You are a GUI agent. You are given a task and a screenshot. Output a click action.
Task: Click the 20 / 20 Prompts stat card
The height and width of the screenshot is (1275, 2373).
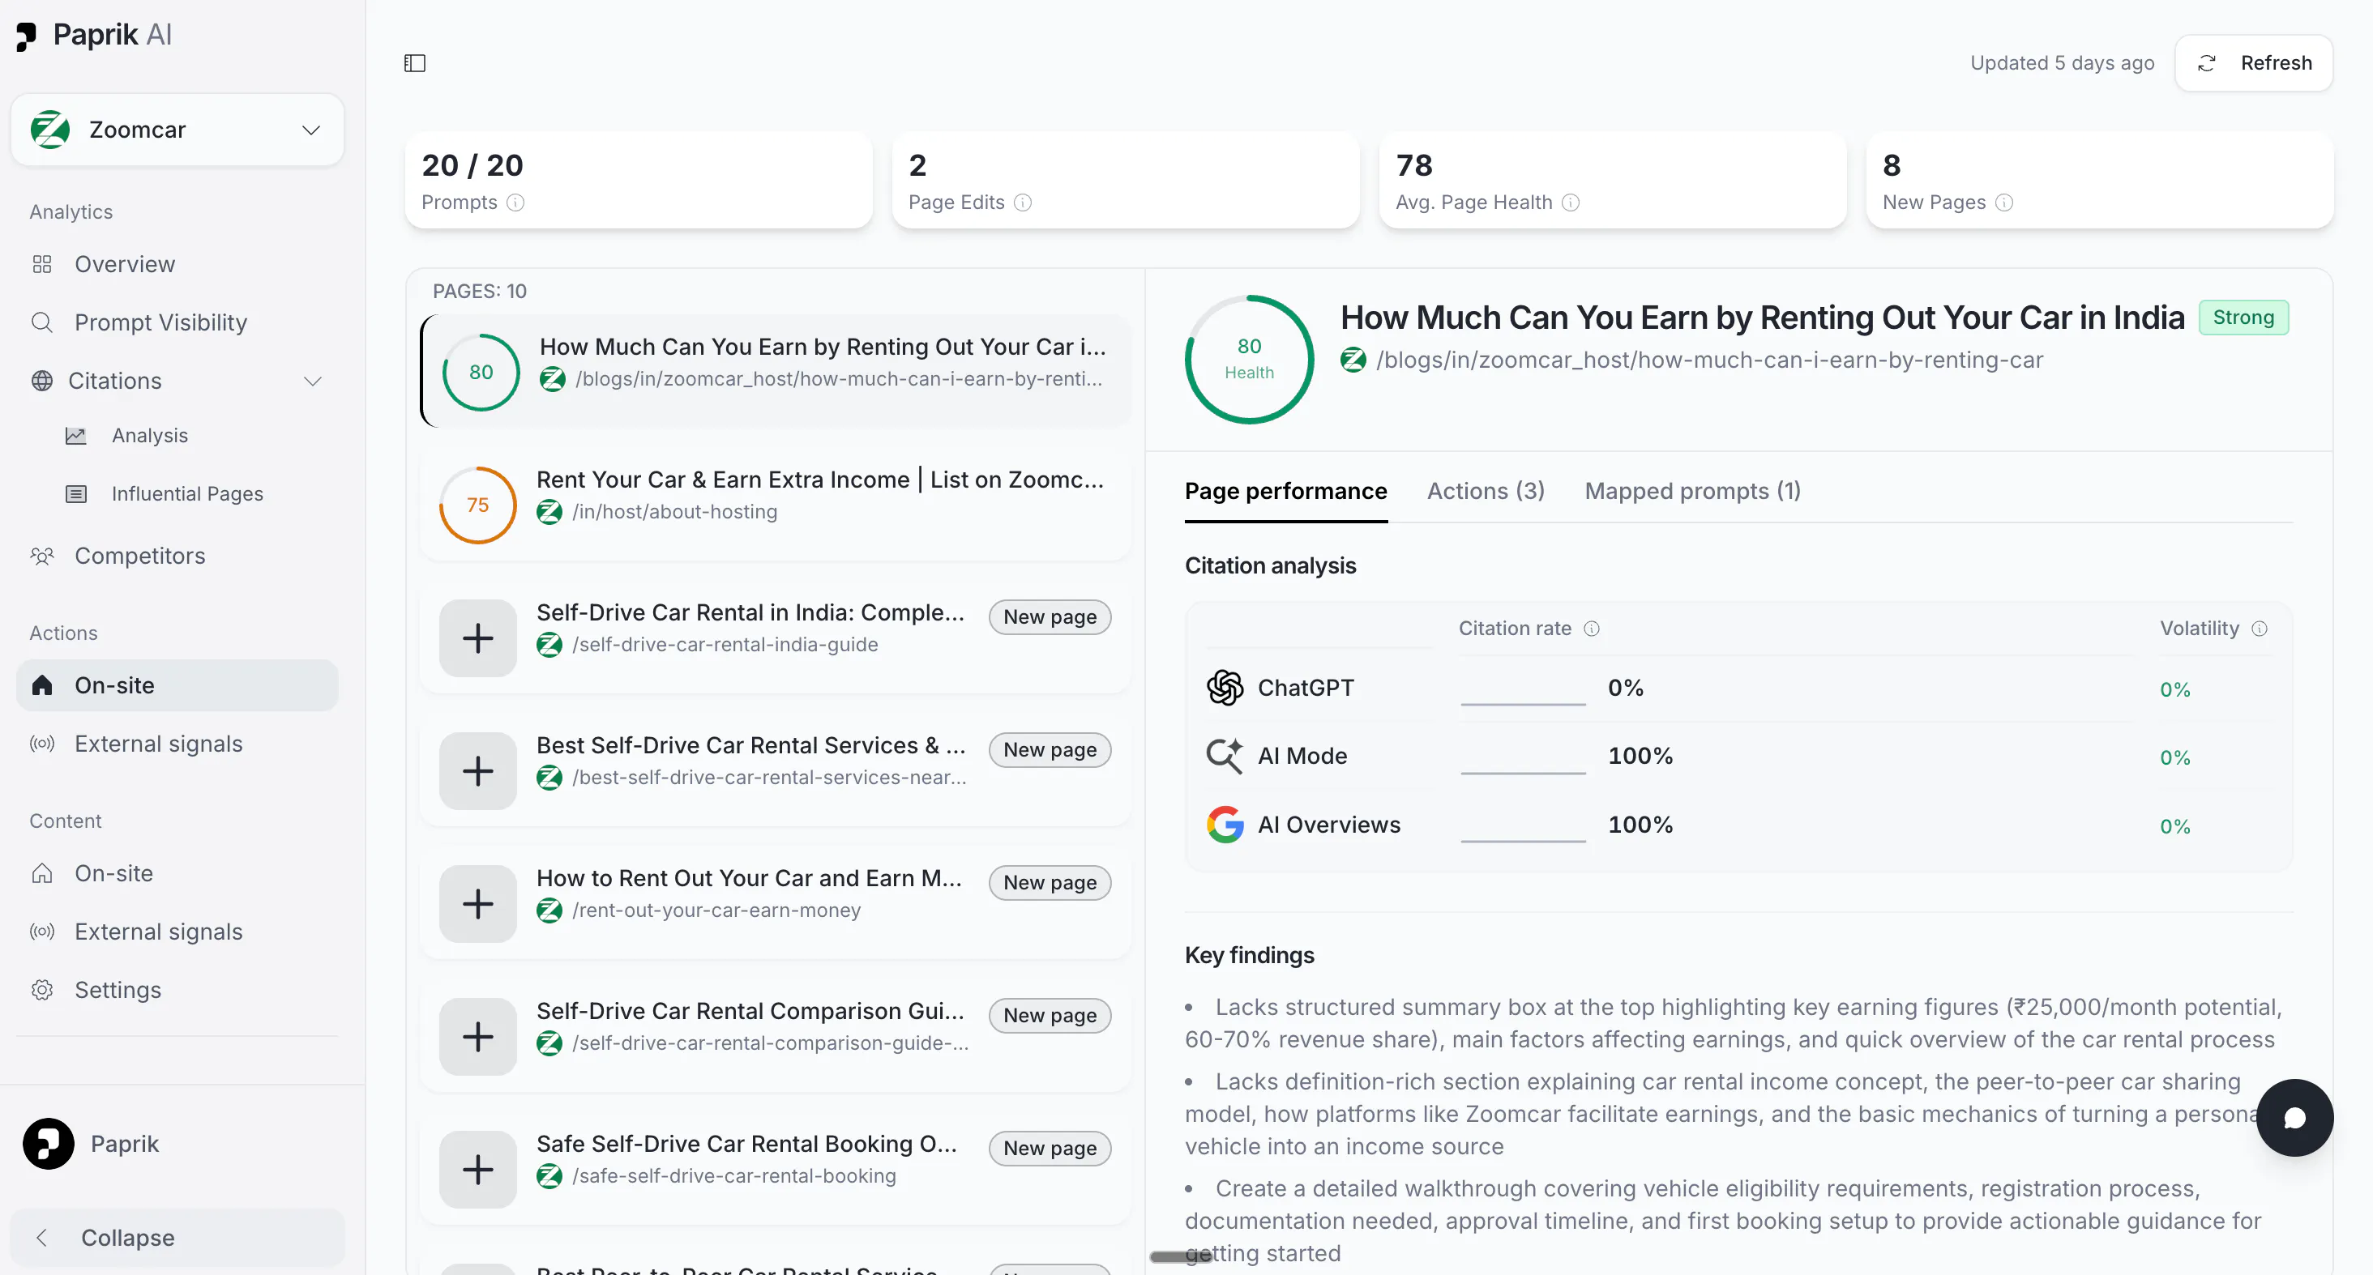coord(639,181)
